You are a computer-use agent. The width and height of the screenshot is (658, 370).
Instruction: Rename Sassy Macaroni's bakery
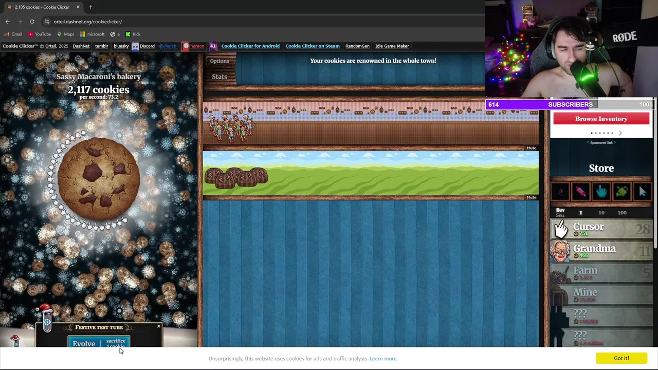(x=98, y=77)
